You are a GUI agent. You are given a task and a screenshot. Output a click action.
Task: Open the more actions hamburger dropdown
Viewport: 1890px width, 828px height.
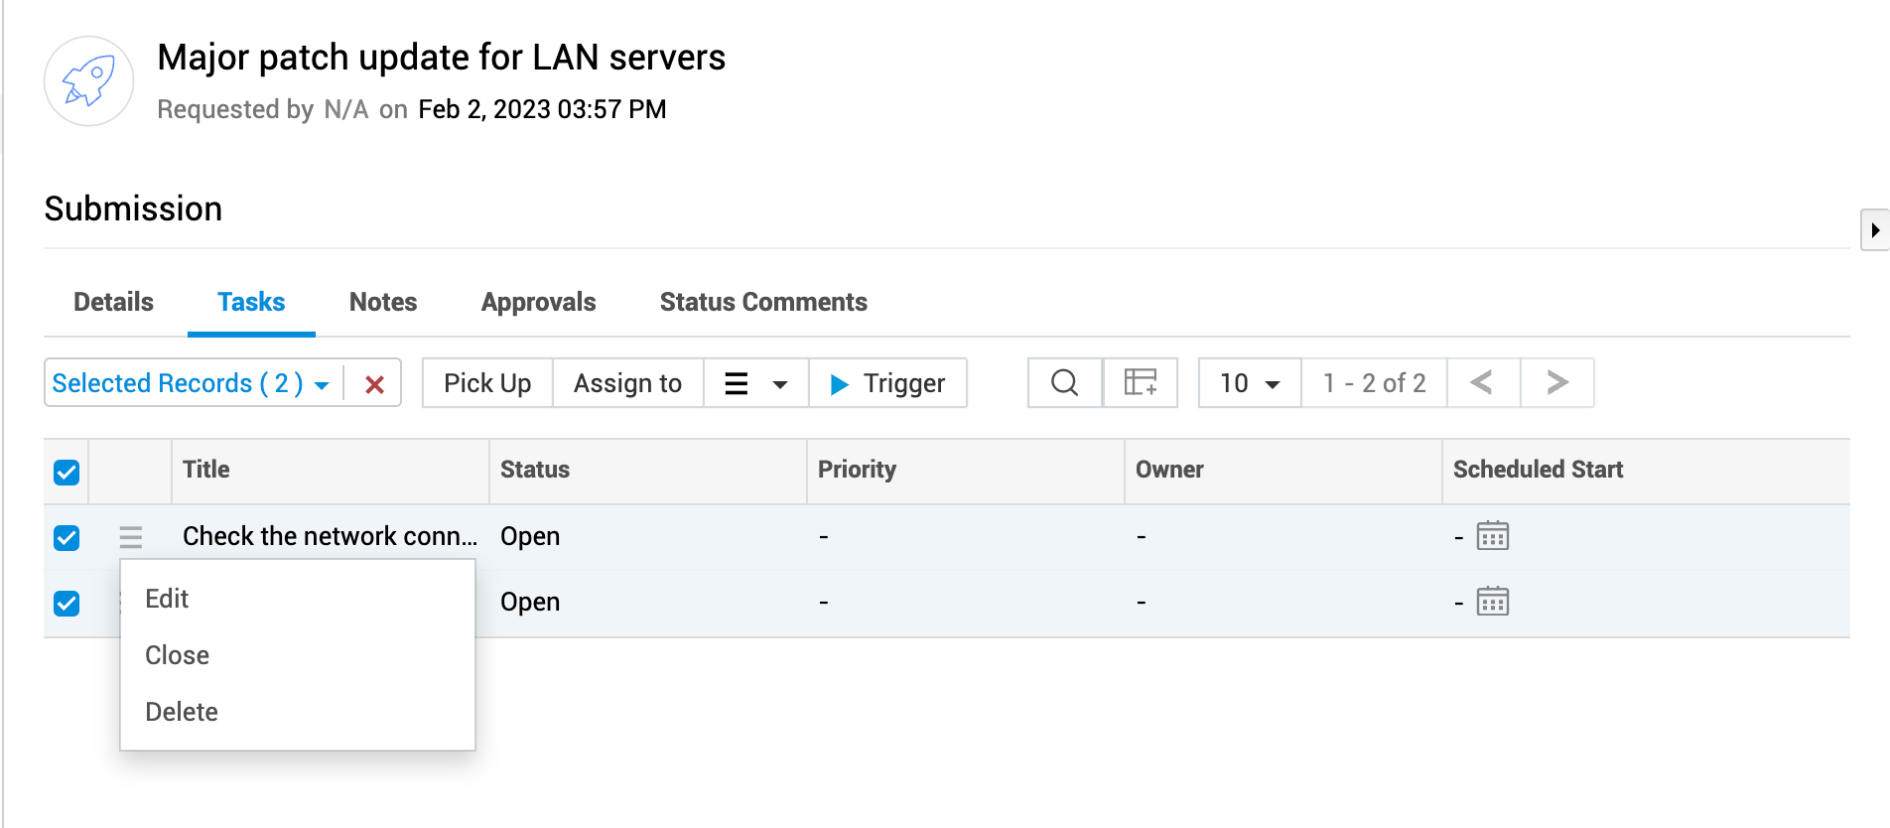[756, 383]
